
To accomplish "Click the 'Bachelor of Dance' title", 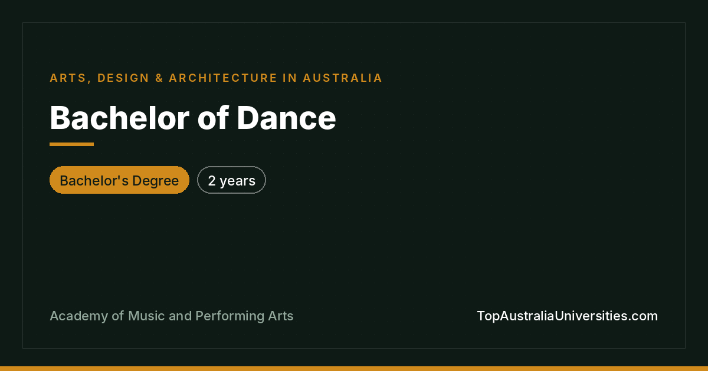I will 193,118.
